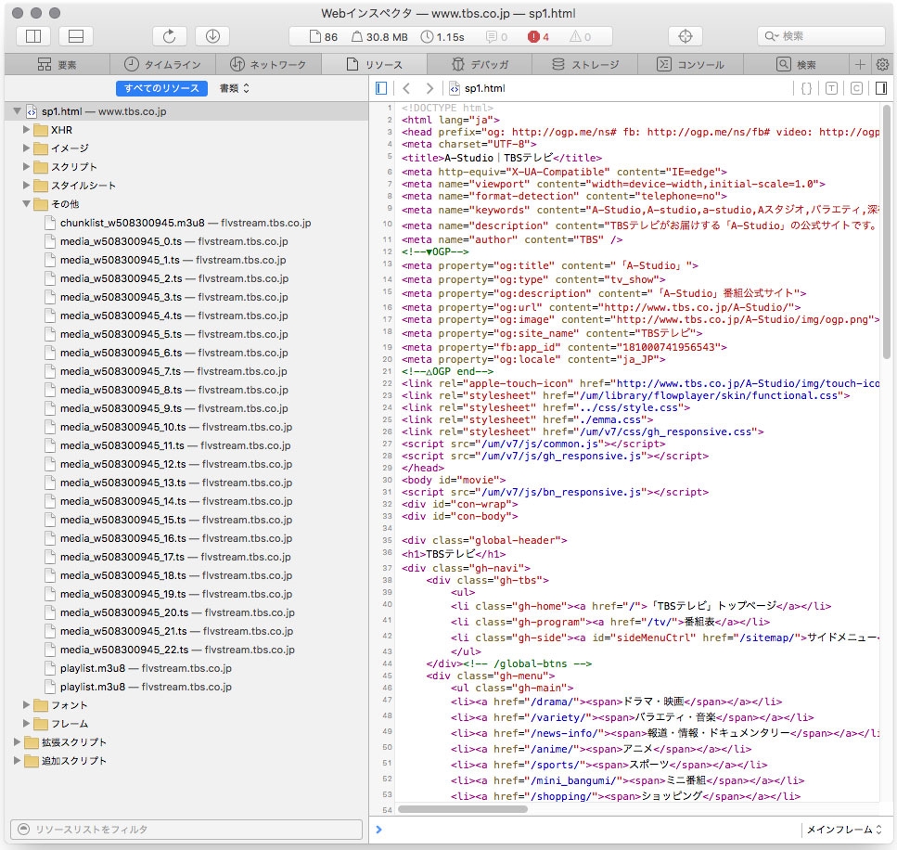The height and width of the screenshot is (850, 897).
Task: Click the plus icon to add new tab
Action: pyautogui.click(x=860, y=65)
